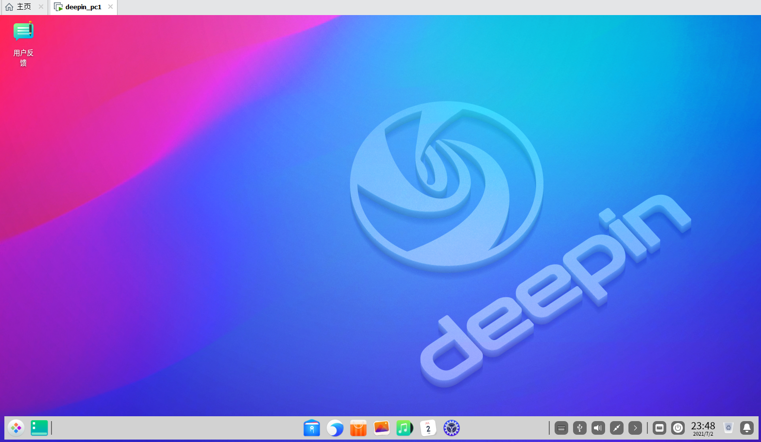Open the Control Center
Image resolution: width=761 pixels, height=442 pixels.
click(x=451, y=428)
